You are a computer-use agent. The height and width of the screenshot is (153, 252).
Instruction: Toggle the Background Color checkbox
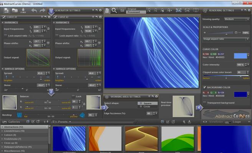point(204,87)
